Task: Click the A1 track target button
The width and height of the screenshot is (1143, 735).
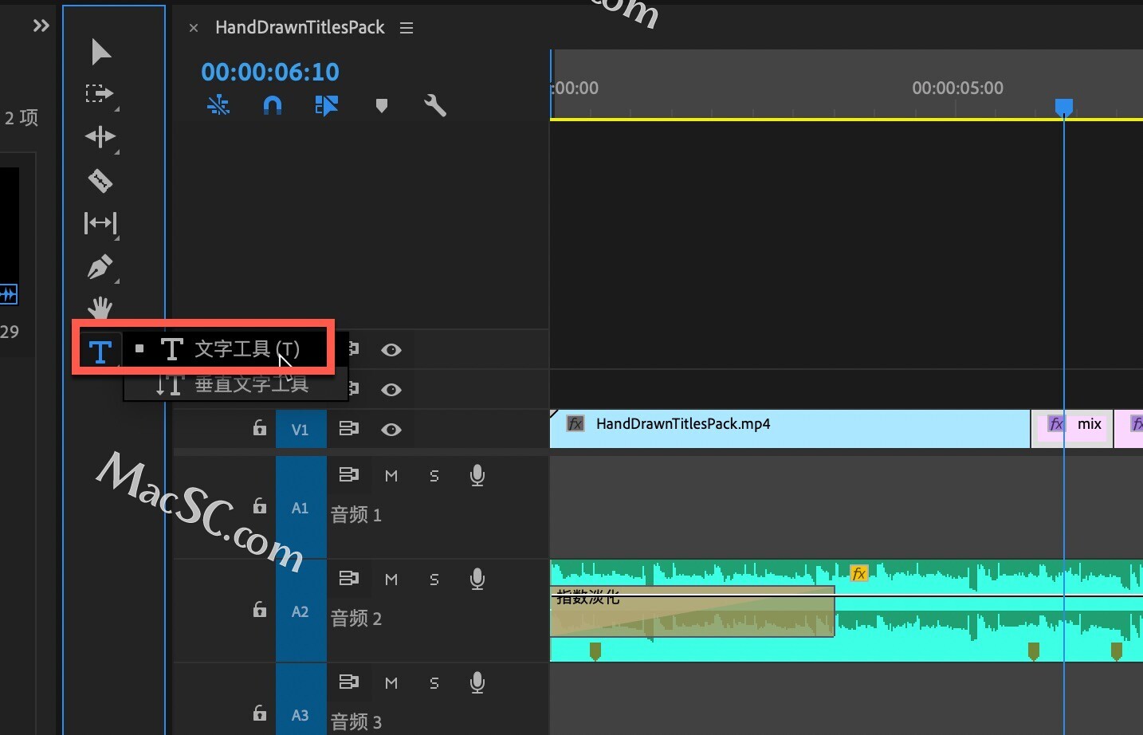Action: pyautogui.click(x=300, y=508)
